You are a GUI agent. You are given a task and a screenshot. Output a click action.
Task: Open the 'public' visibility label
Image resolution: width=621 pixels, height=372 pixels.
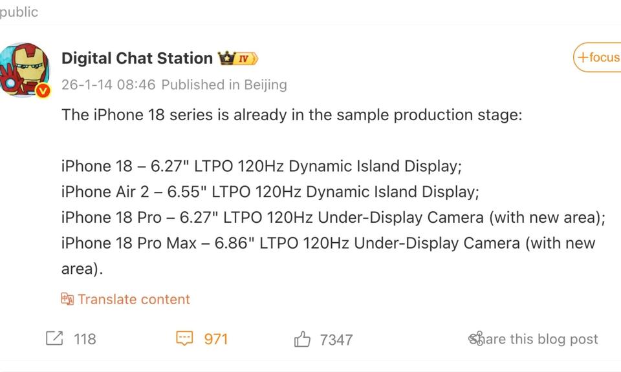(19, 11)
